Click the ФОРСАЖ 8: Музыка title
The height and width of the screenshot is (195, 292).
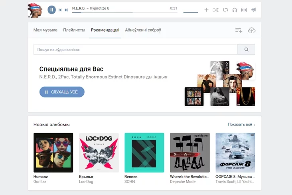coord(235,177)
